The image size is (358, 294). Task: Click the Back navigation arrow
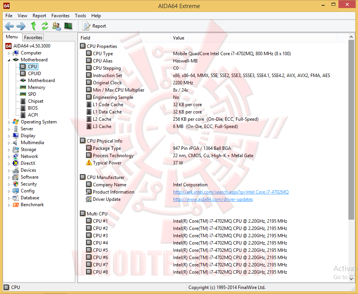pyautogui.click(x=9, y=26)
